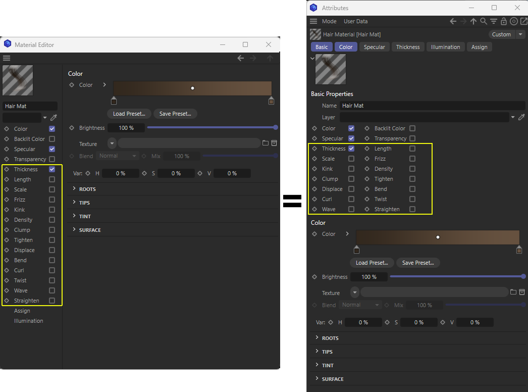
Task: Click the back navigation arrow in Material Editor
Action: pos(241,58)
